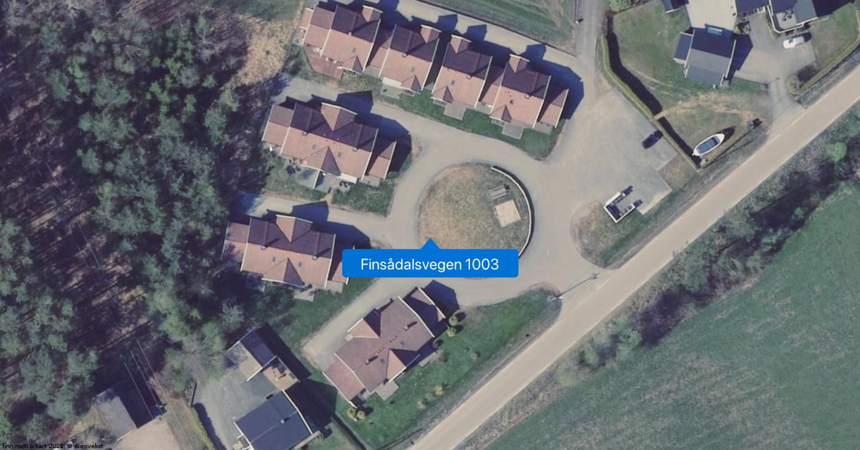Click the pointer tip above the address label
This screenshot has height=450, width=860.
[430, 244]
